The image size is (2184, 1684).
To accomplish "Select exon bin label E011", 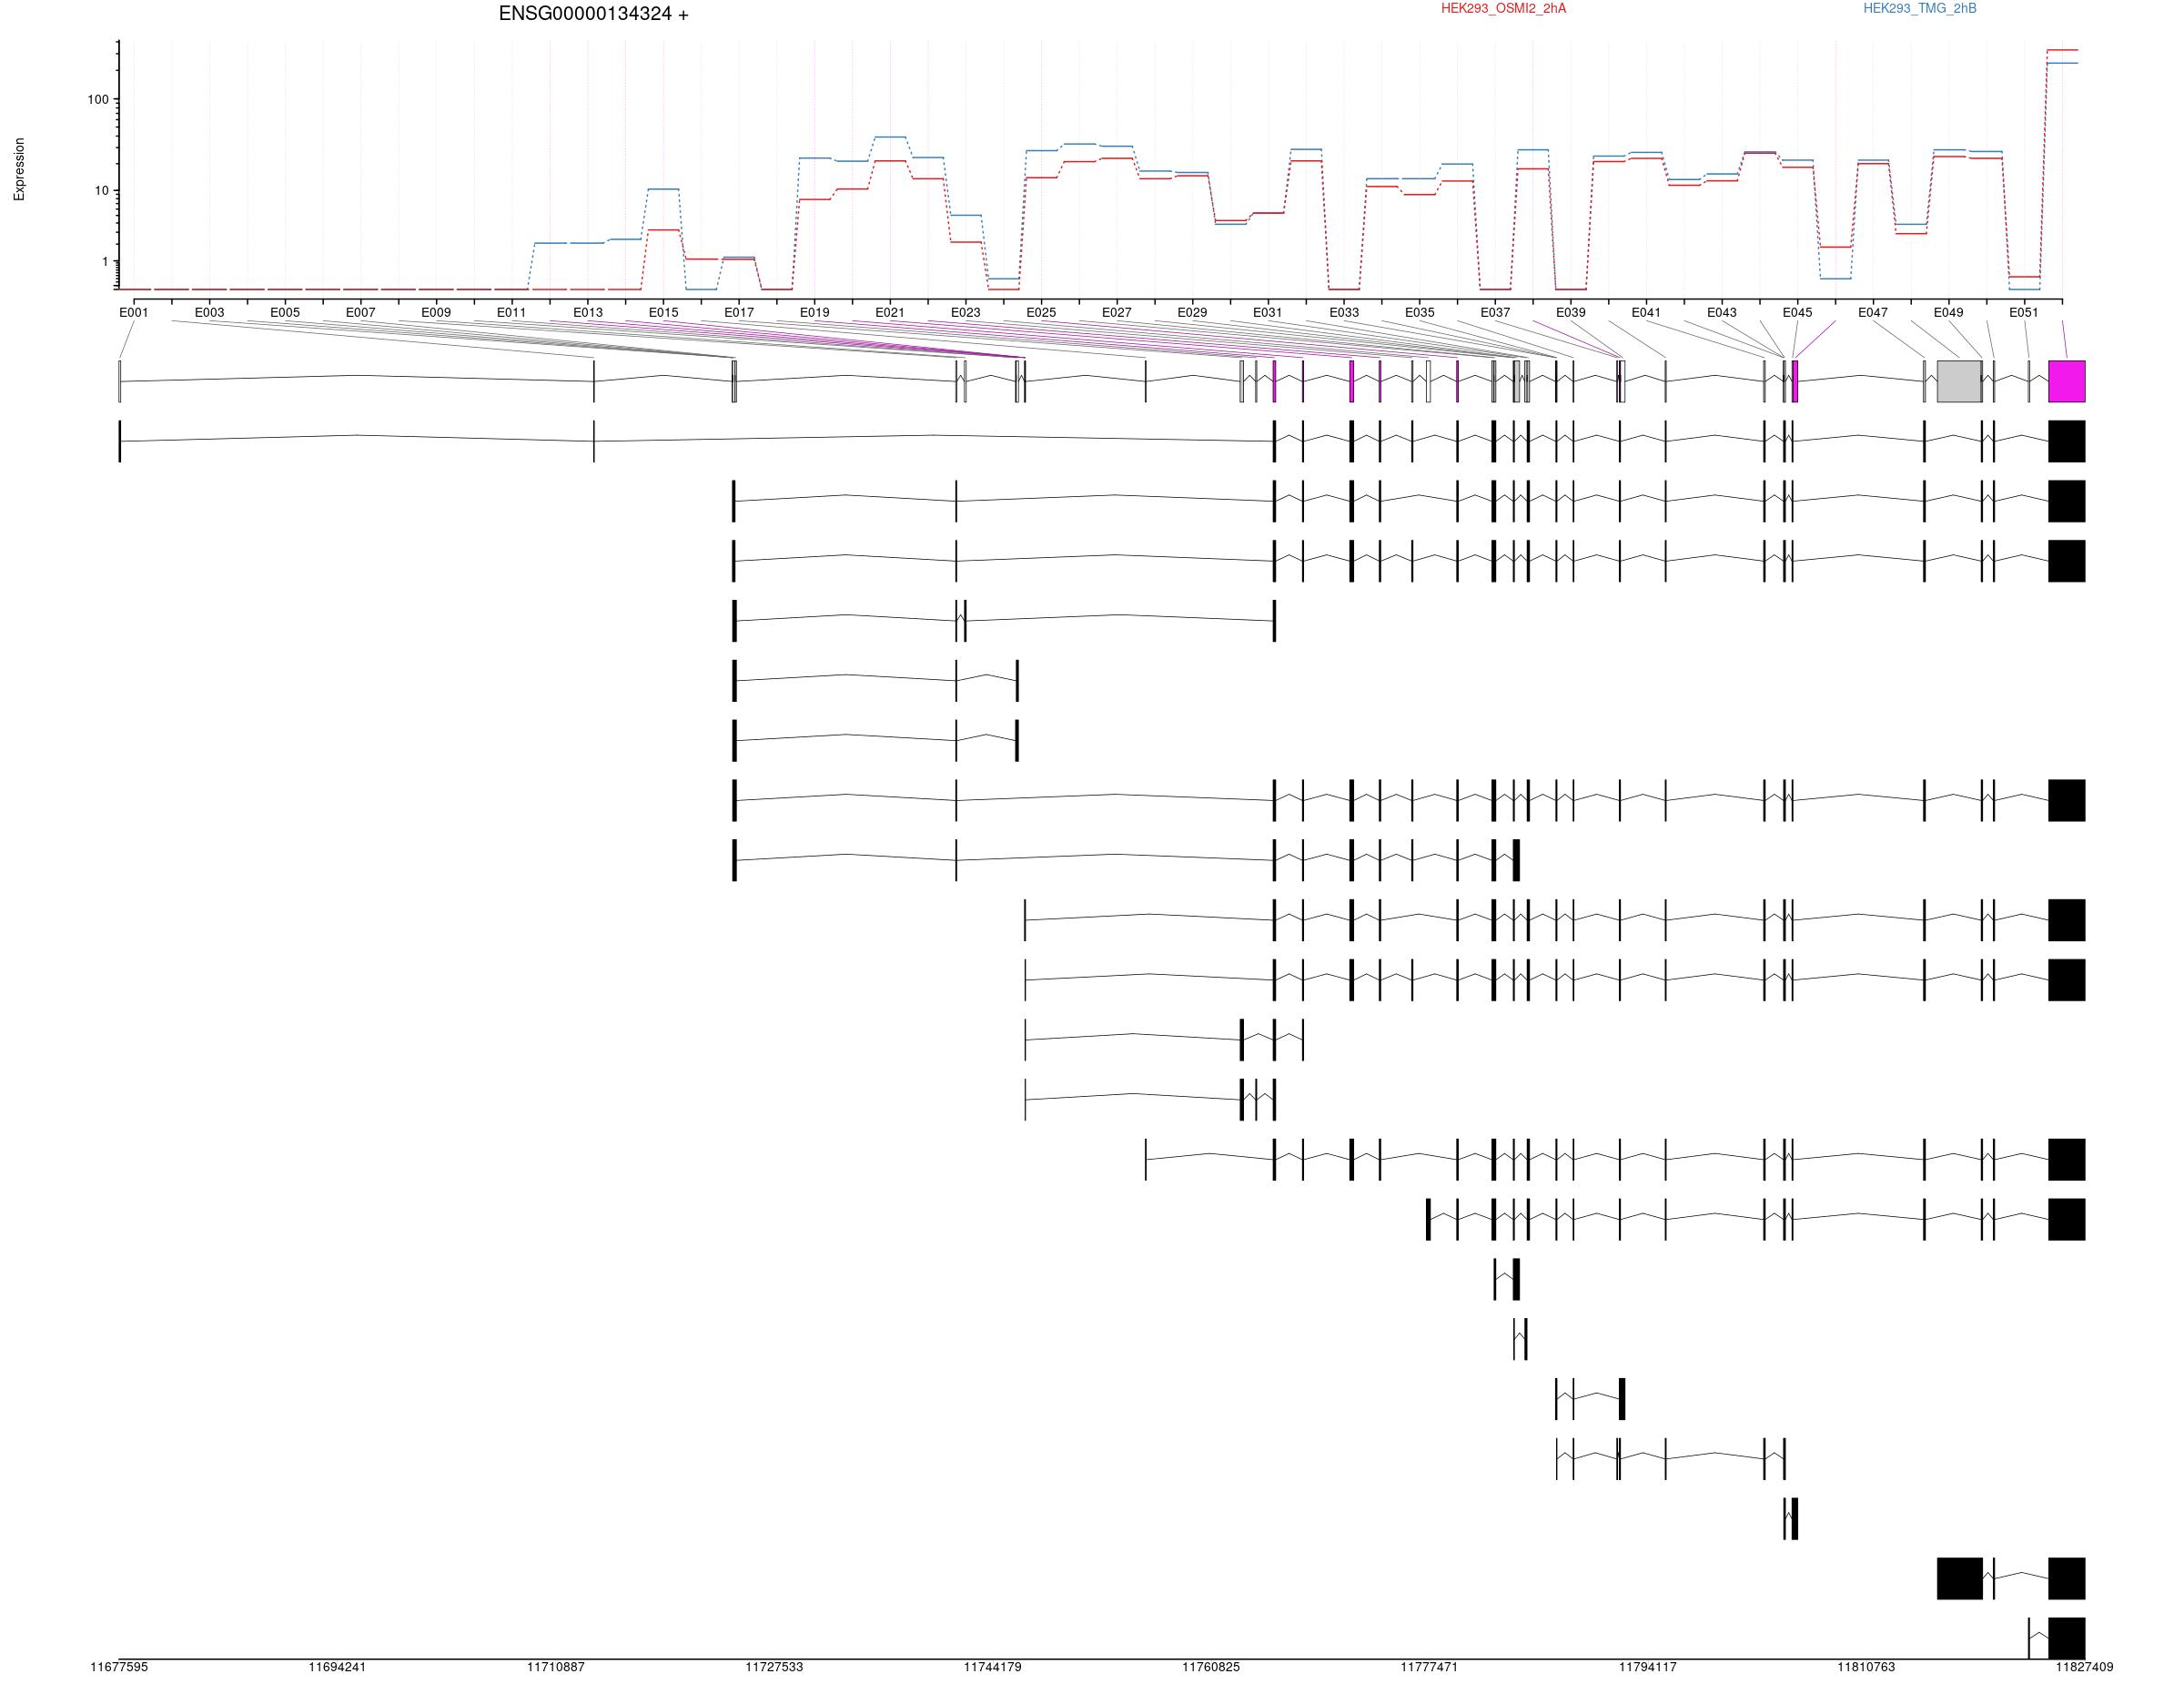I will [x=511, y=312].
